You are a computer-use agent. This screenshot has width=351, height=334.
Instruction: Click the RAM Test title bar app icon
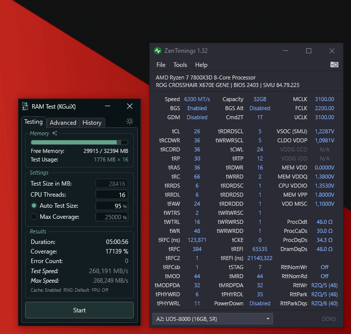point(25,106)
